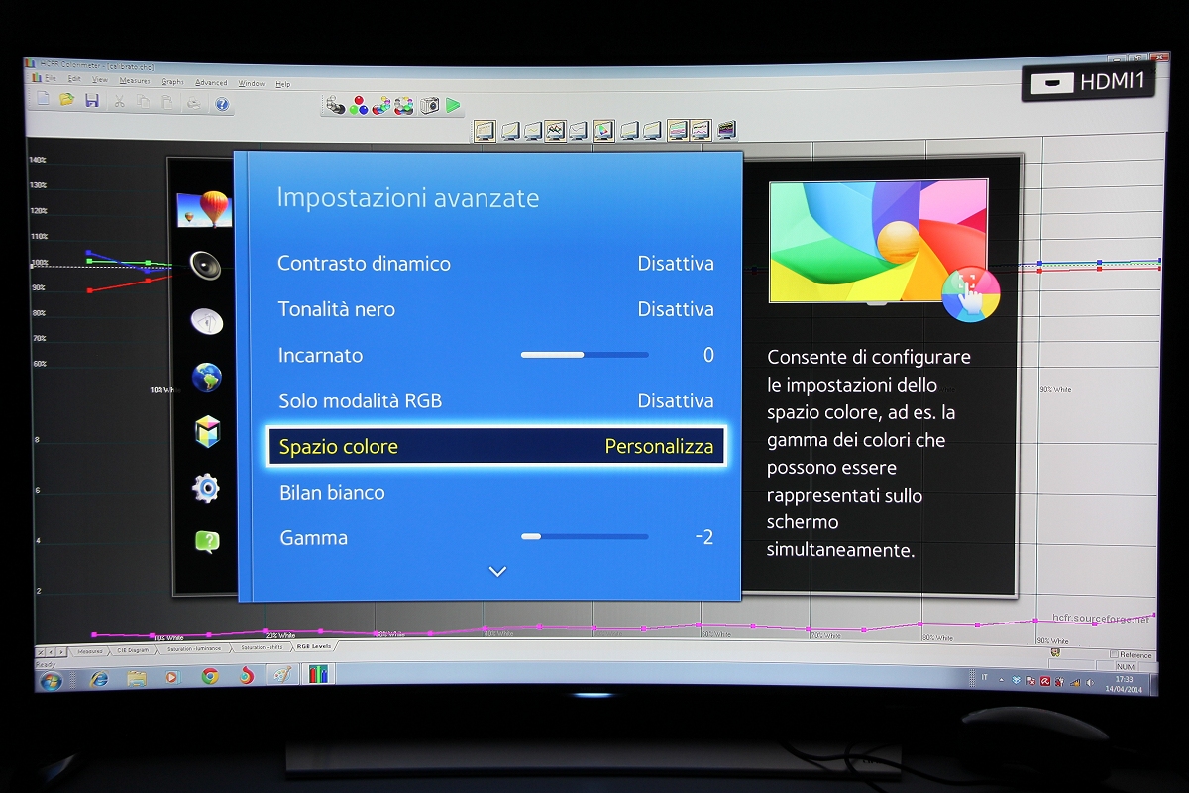The image size is (1189, 793).
Task: Open the HCFR help question mark icon
Action: [x=222, y=104]
